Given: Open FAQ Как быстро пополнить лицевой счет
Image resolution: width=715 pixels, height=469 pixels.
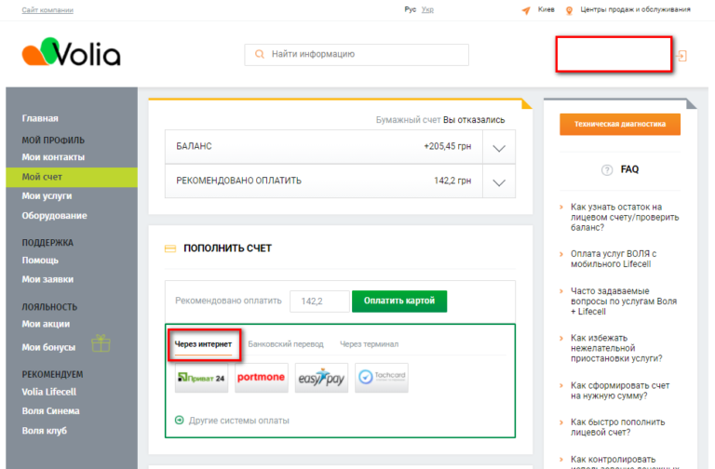Looking at the screenshot, I should tap(618, 427).
